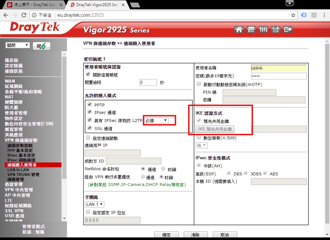Open 憑證管理 sidebar menu
Viewport: 330px width, 240px height.
14,184
